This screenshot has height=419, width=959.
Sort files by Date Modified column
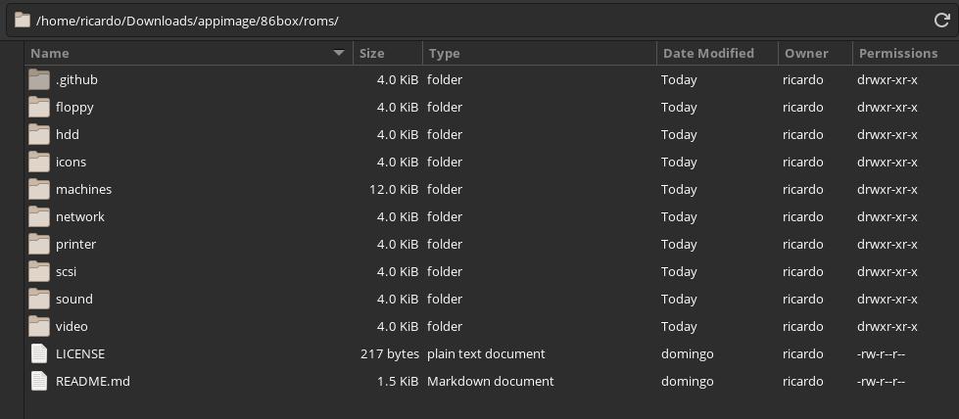717,53
